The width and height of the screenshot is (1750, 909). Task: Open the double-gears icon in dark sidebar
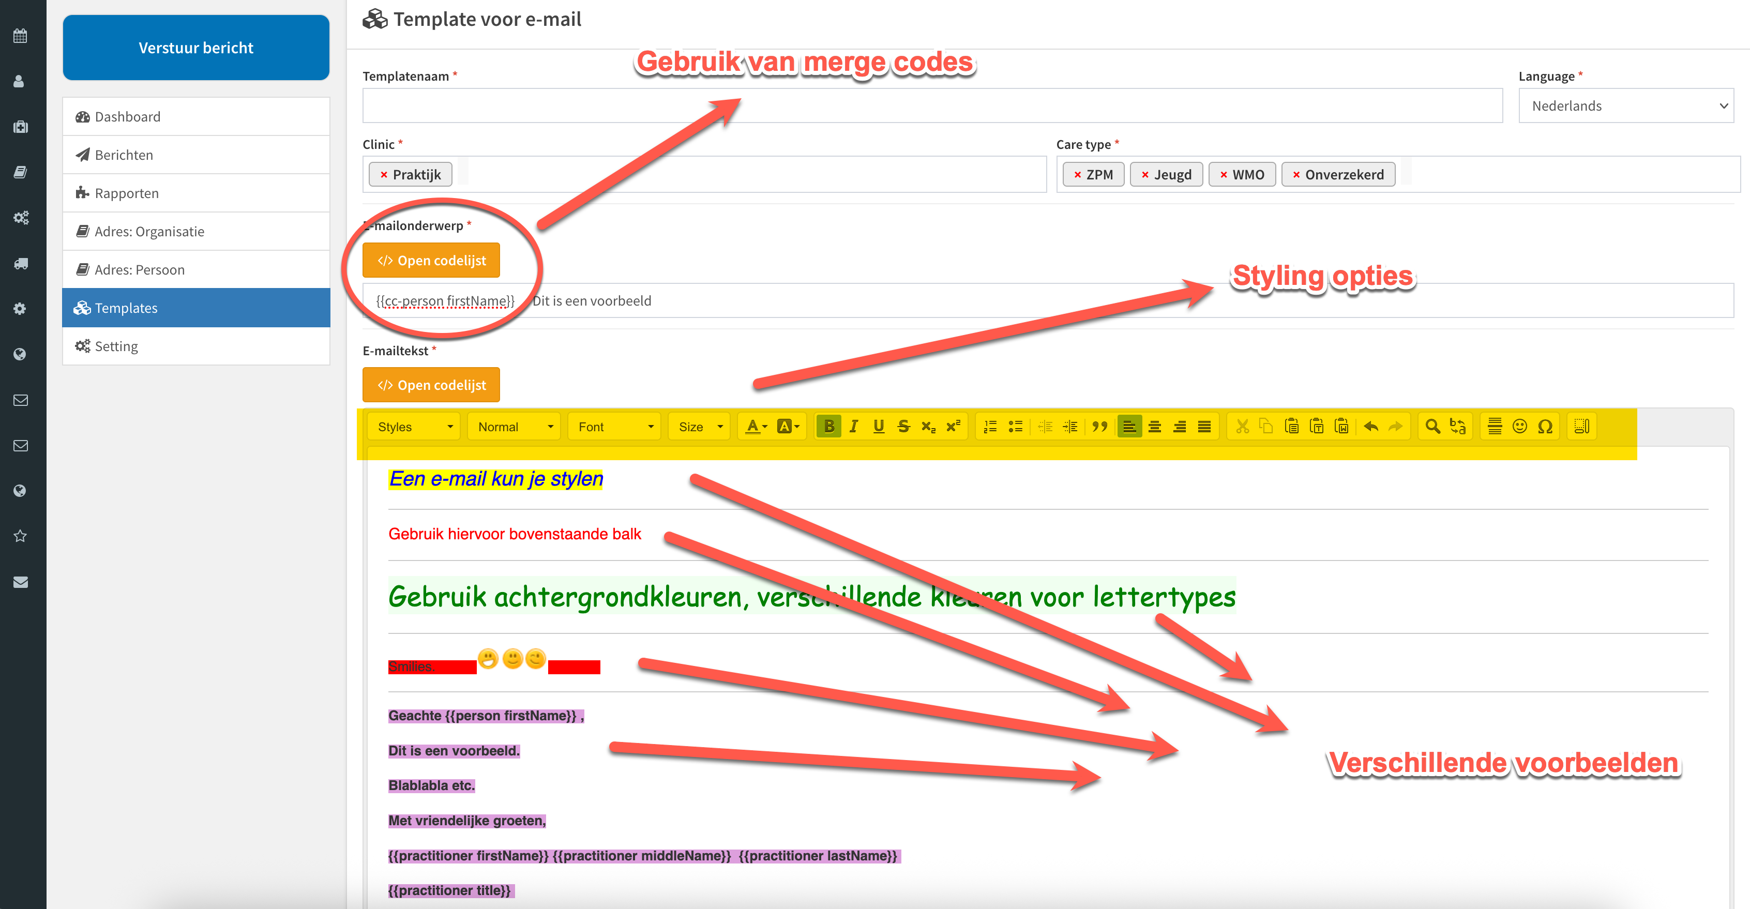coord(21,218)
